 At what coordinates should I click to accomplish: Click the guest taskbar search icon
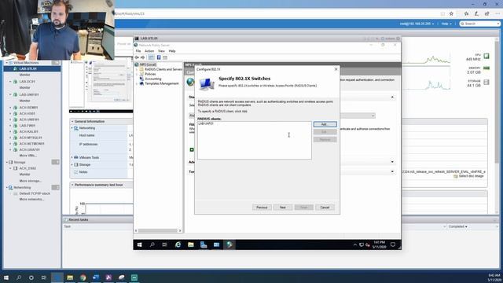click(x=152, y=244)
